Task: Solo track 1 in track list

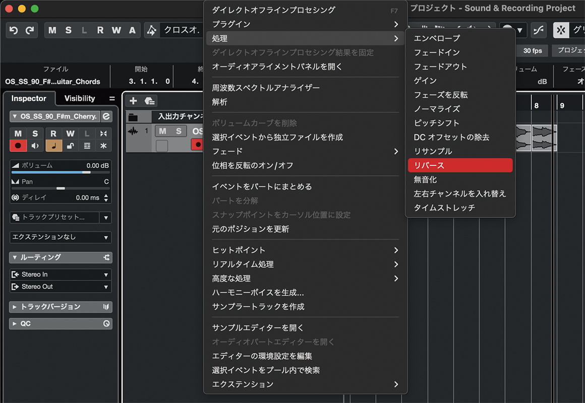Action: pyautogui.click(x=179, y=131)
